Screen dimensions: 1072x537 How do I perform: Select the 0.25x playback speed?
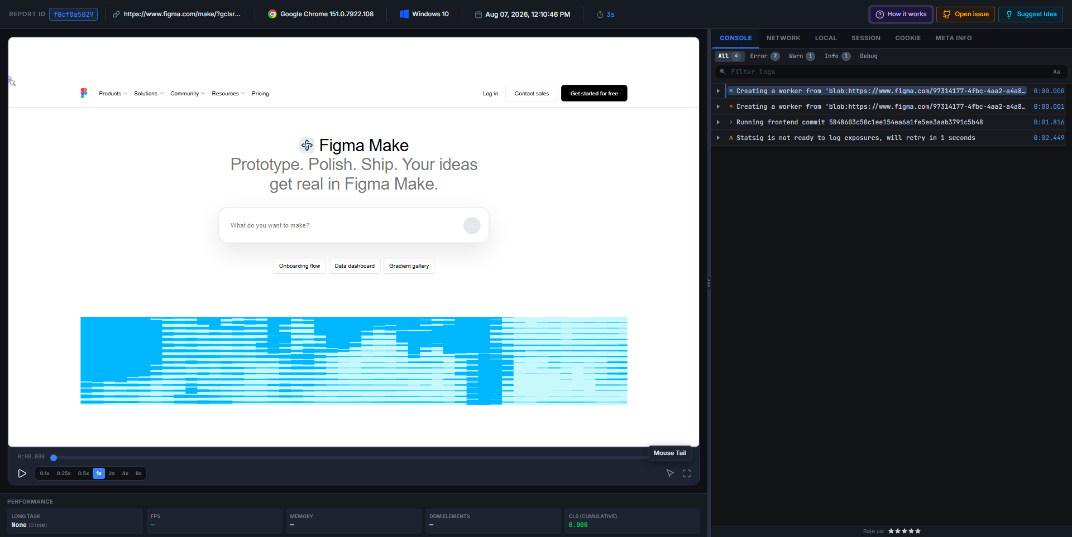[64, 473]
